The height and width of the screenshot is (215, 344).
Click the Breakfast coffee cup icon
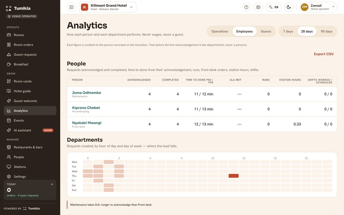point(9,64)
